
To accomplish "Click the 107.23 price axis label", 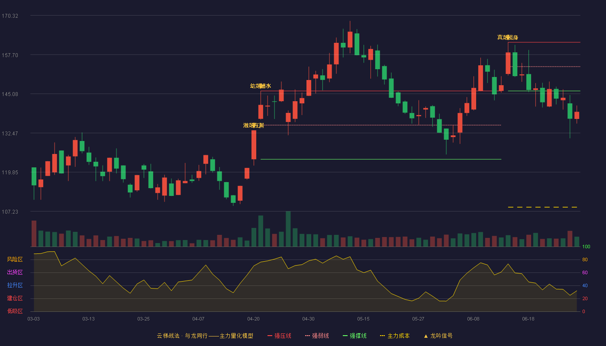I will click(10, 211).
